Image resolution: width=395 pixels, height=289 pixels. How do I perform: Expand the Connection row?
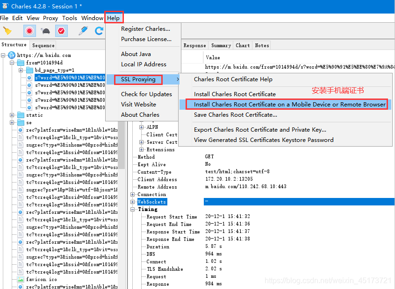coord(132,194)
